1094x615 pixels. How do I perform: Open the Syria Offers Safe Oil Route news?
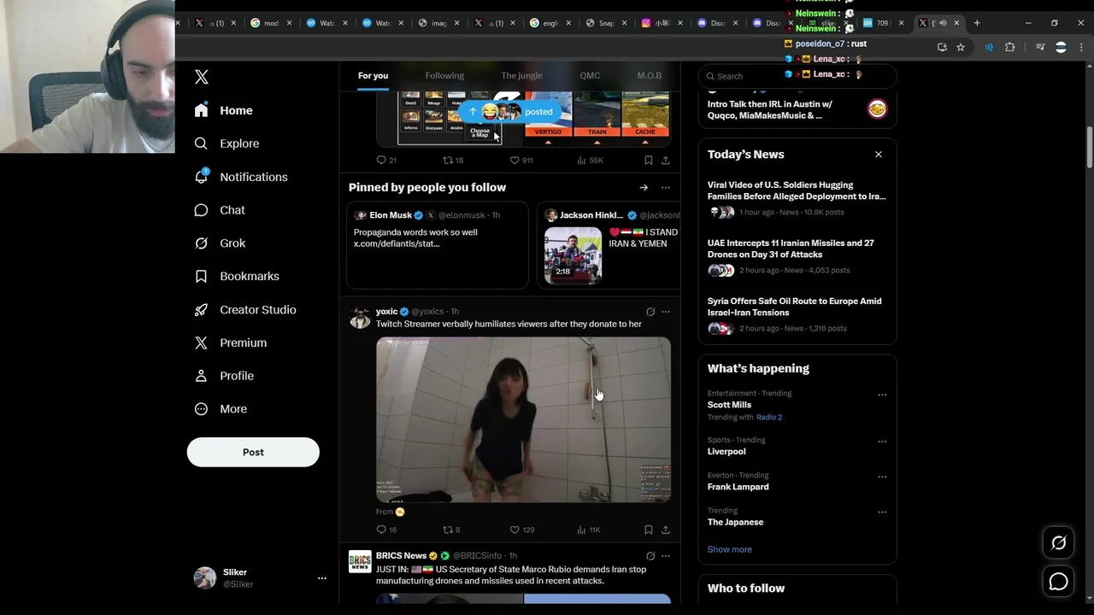point(797,313)
